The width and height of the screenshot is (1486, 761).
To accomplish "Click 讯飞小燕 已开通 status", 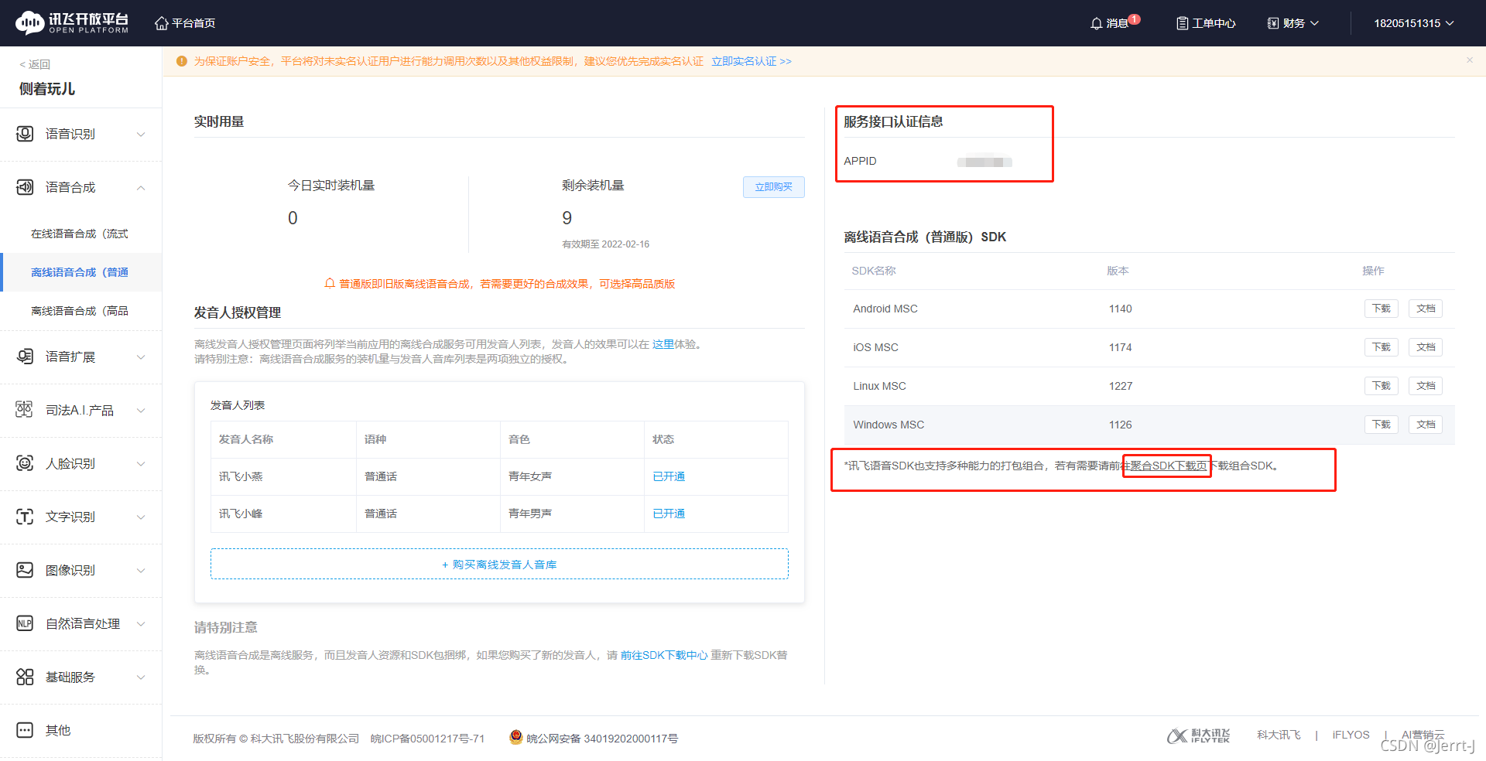I will click(x=669, y=476).
